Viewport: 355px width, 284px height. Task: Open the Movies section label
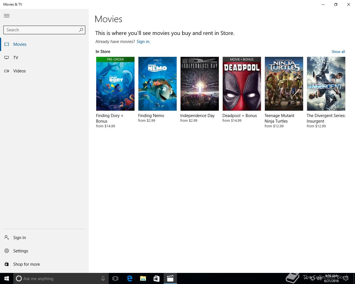20,44
